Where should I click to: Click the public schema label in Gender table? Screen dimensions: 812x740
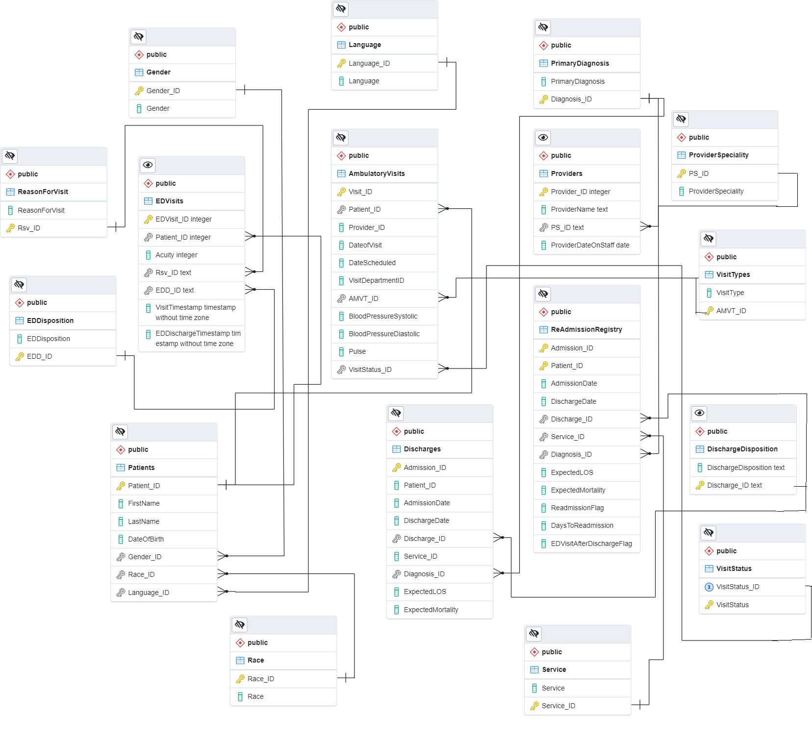point(156,54)
